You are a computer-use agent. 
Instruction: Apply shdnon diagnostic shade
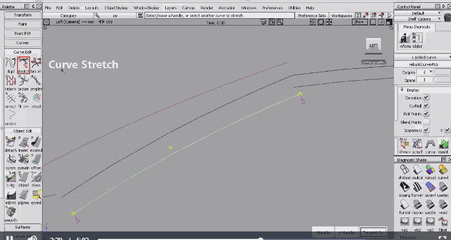click(404, 172)
